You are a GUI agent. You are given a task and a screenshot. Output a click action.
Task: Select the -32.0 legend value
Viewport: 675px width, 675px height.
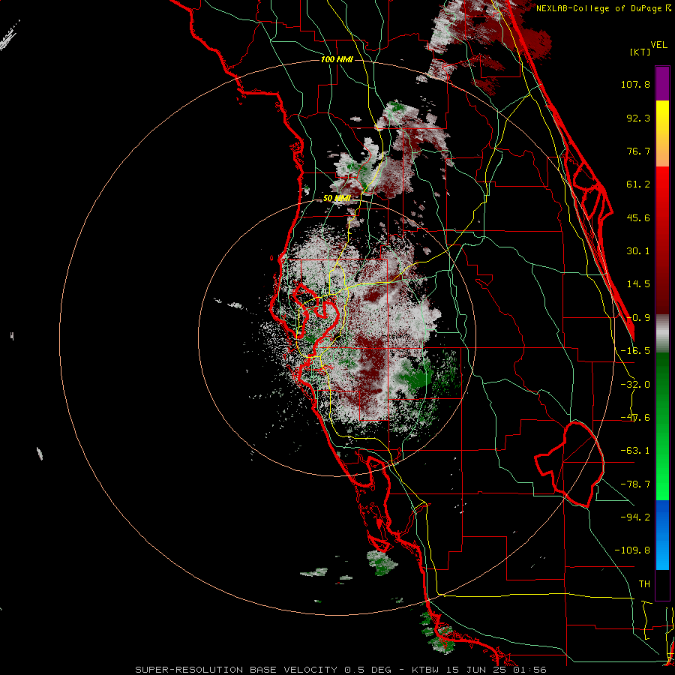click(x=635, y=385)
